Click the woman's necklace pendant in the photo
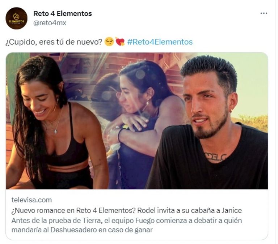Image resolution: width=278 pixels, height=244 pixels. (x=55, y=132)
